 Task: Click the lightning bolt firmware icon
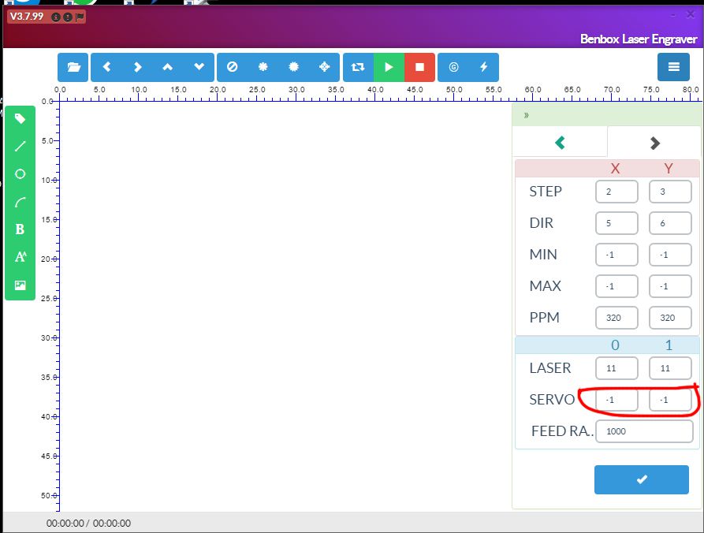click(483, 67)
